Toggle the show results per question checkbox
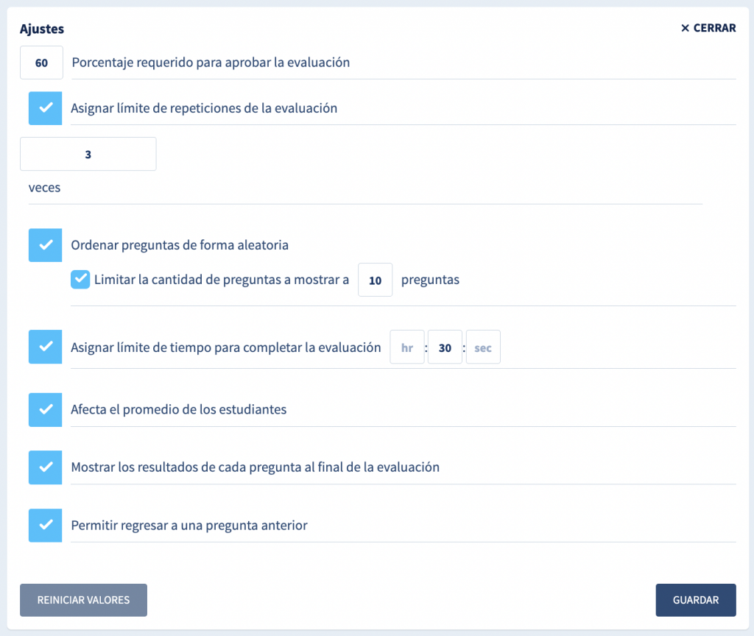The width and height of the screenshot is (754, 636). (x=45, y=467)
